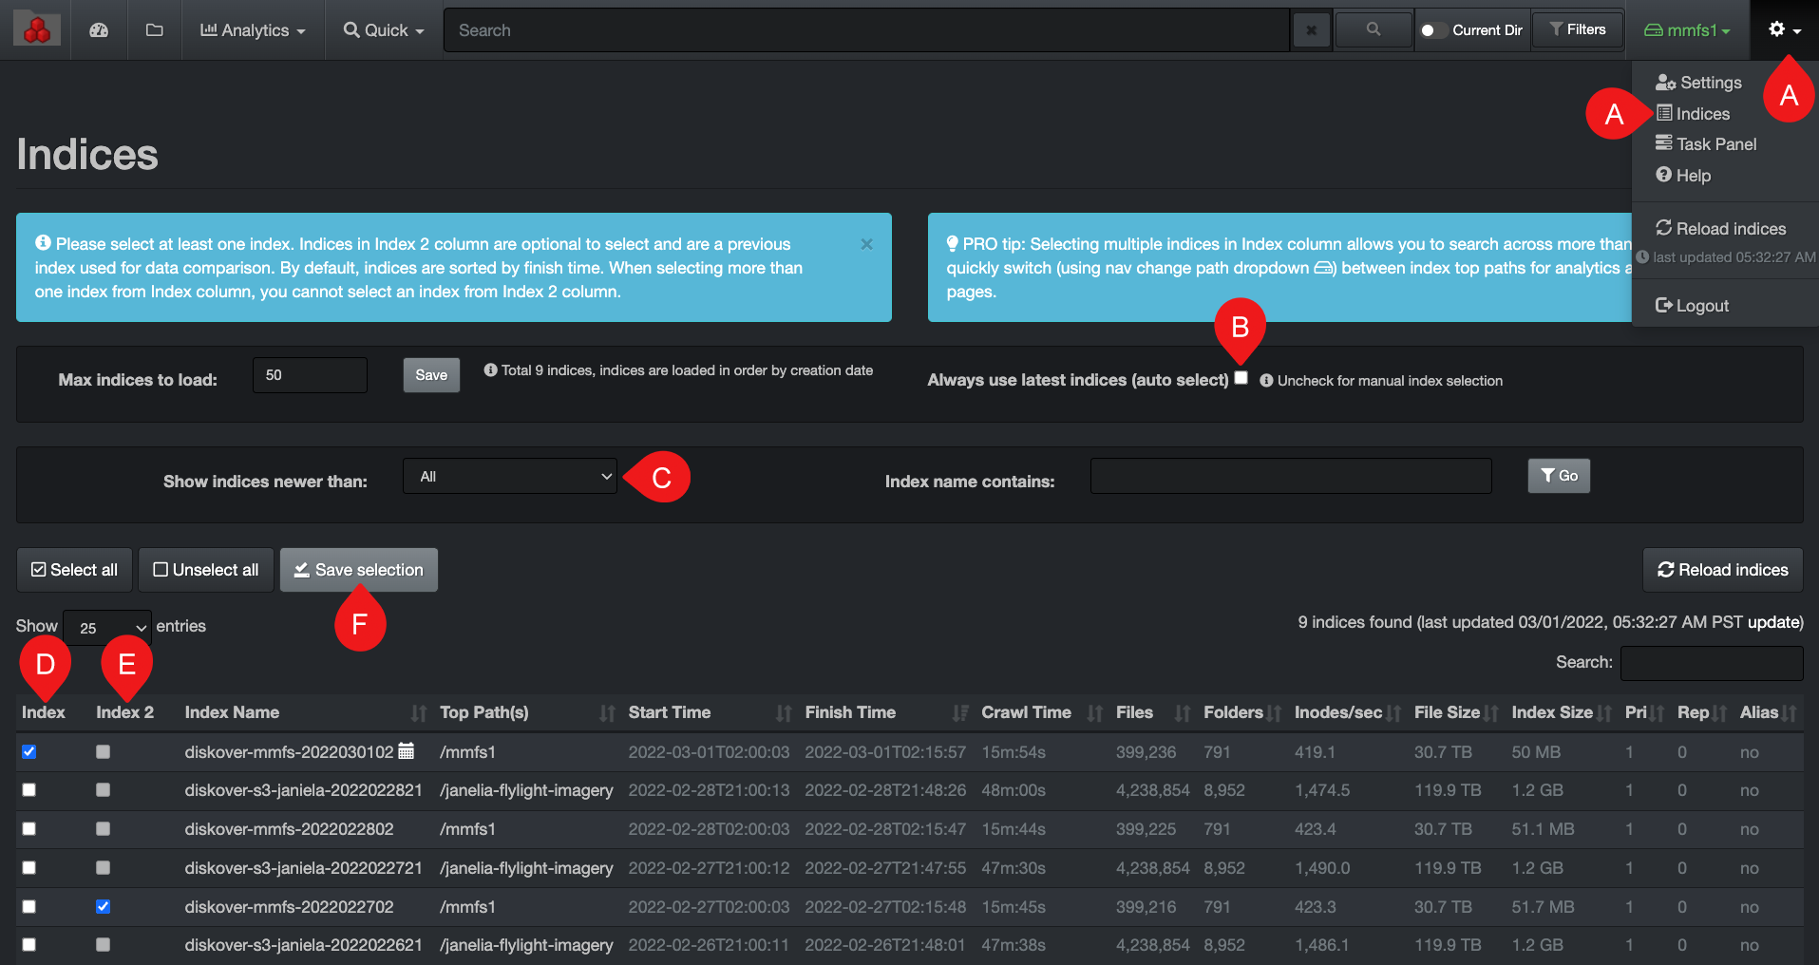Open the gear settings menu
Screen dimensions: 1819x965
point(1777,29)
